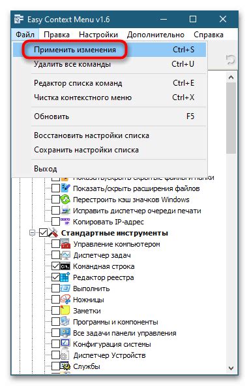Uncheck the Редактор реестра checkbox
Image resolution: width=249 pixels, height=386 pixels.
tap(55, 277)
